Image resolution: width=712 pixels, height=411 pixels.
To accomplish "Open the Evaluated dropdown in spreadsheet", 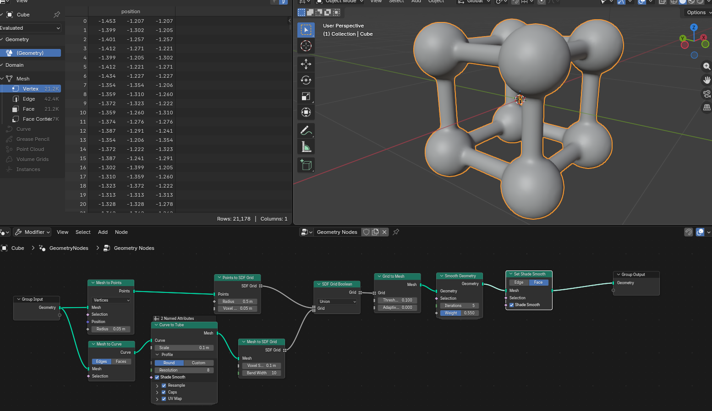I will pyautogui.click(x=30, y=28).
